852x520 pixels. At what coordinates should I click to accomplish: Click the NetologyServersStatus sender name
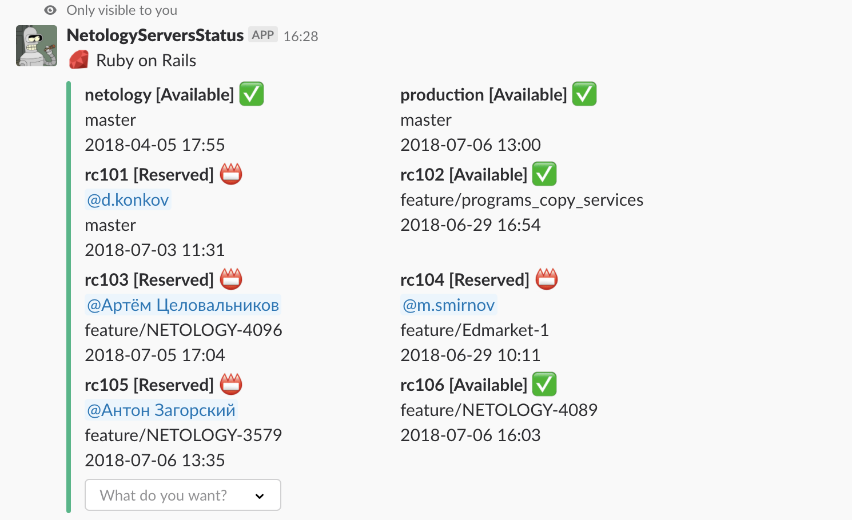[155, 35]
